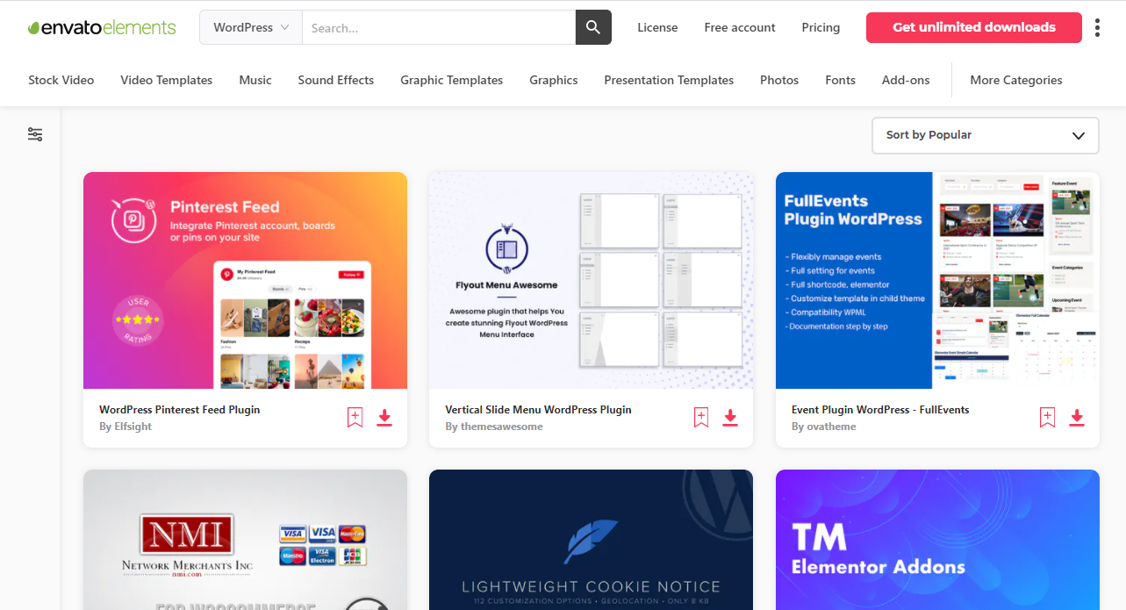Screen dimensions: 1126x610
Task: Open the WordPress category dropdown
Action: [x=251, y=27]
